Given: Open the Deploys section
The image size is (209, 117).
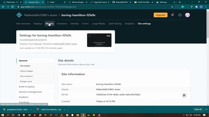Looking at the screenshot, I should (38, 24).
